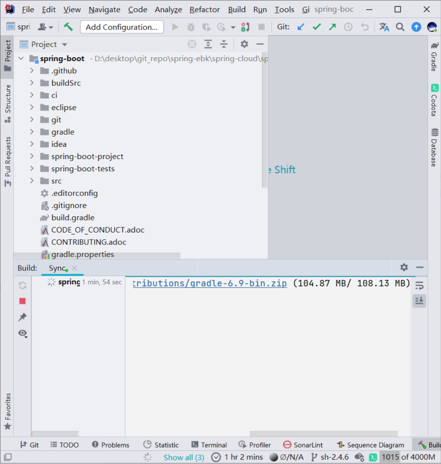Open the Translate icon in toolbar
This screenshot has width=441, height=464.
384,27
